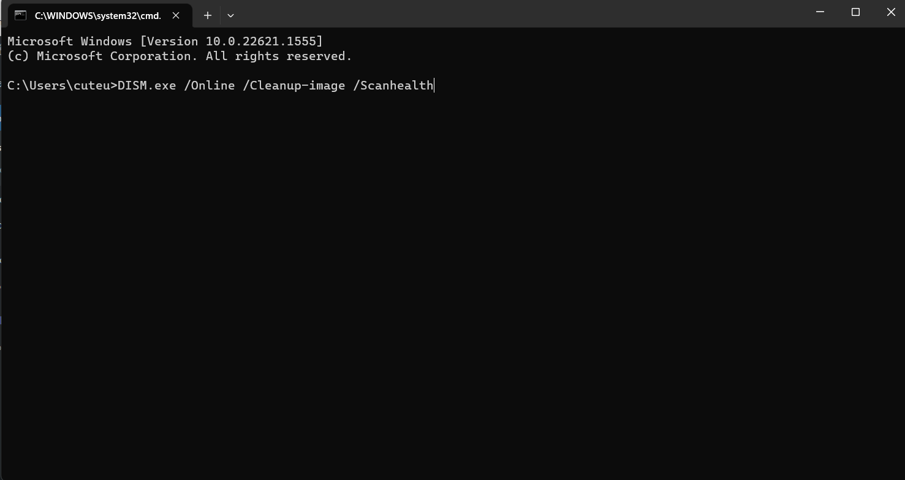Open a new tab with plus button
The width and height of the screenshot is (905, 480).
pyautogui.click(x=208, y=15)
